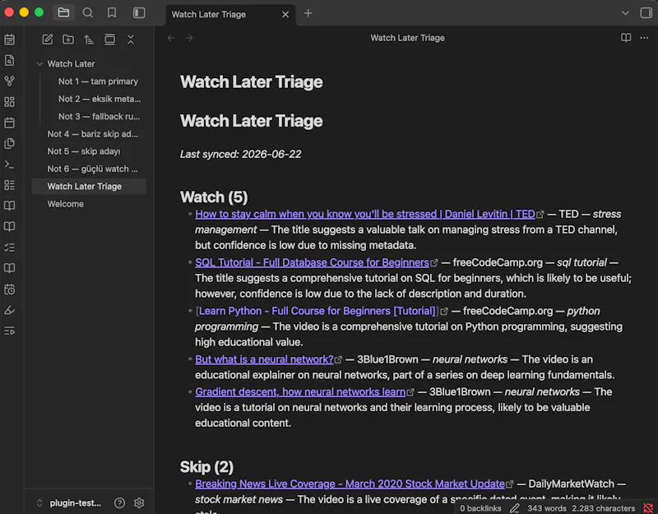Click the calendar clock ribbon icon
Image resolution: width=658 pixels, height=514 pixels.
[9, 289]
